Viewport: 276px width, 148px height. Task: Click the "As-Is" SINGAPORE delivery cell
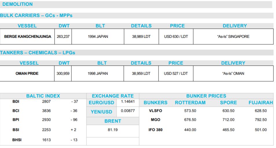click(x=233, y=37)
